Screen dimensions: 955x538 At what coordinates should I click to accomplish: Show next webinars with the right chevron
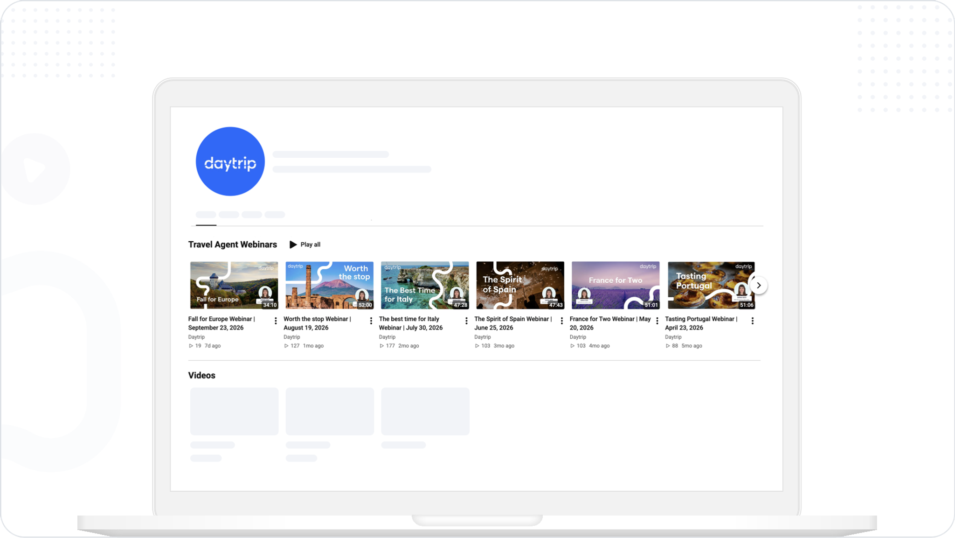coord(759,285)
